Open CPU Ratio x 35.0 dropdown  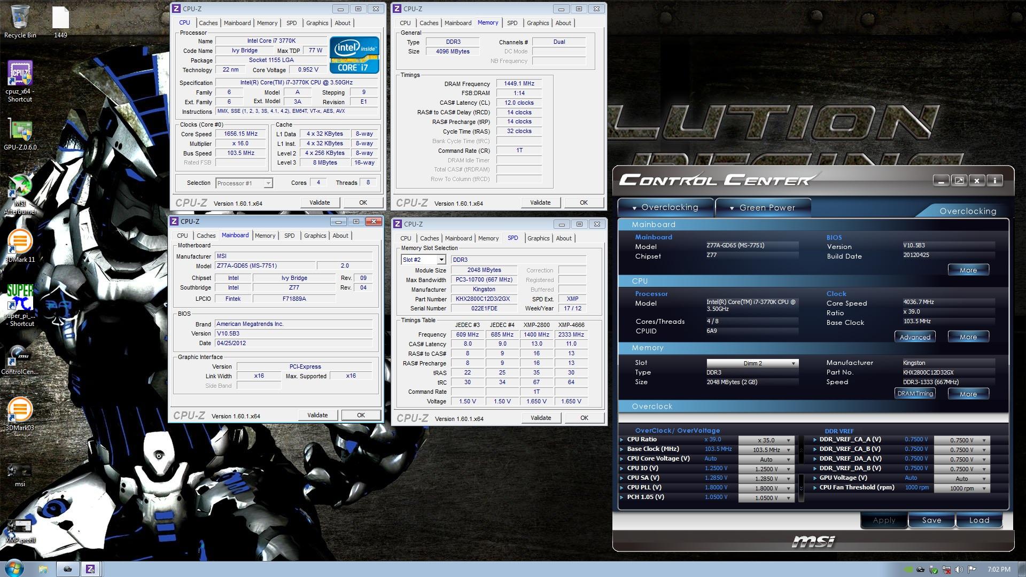(x=766, y=440)
